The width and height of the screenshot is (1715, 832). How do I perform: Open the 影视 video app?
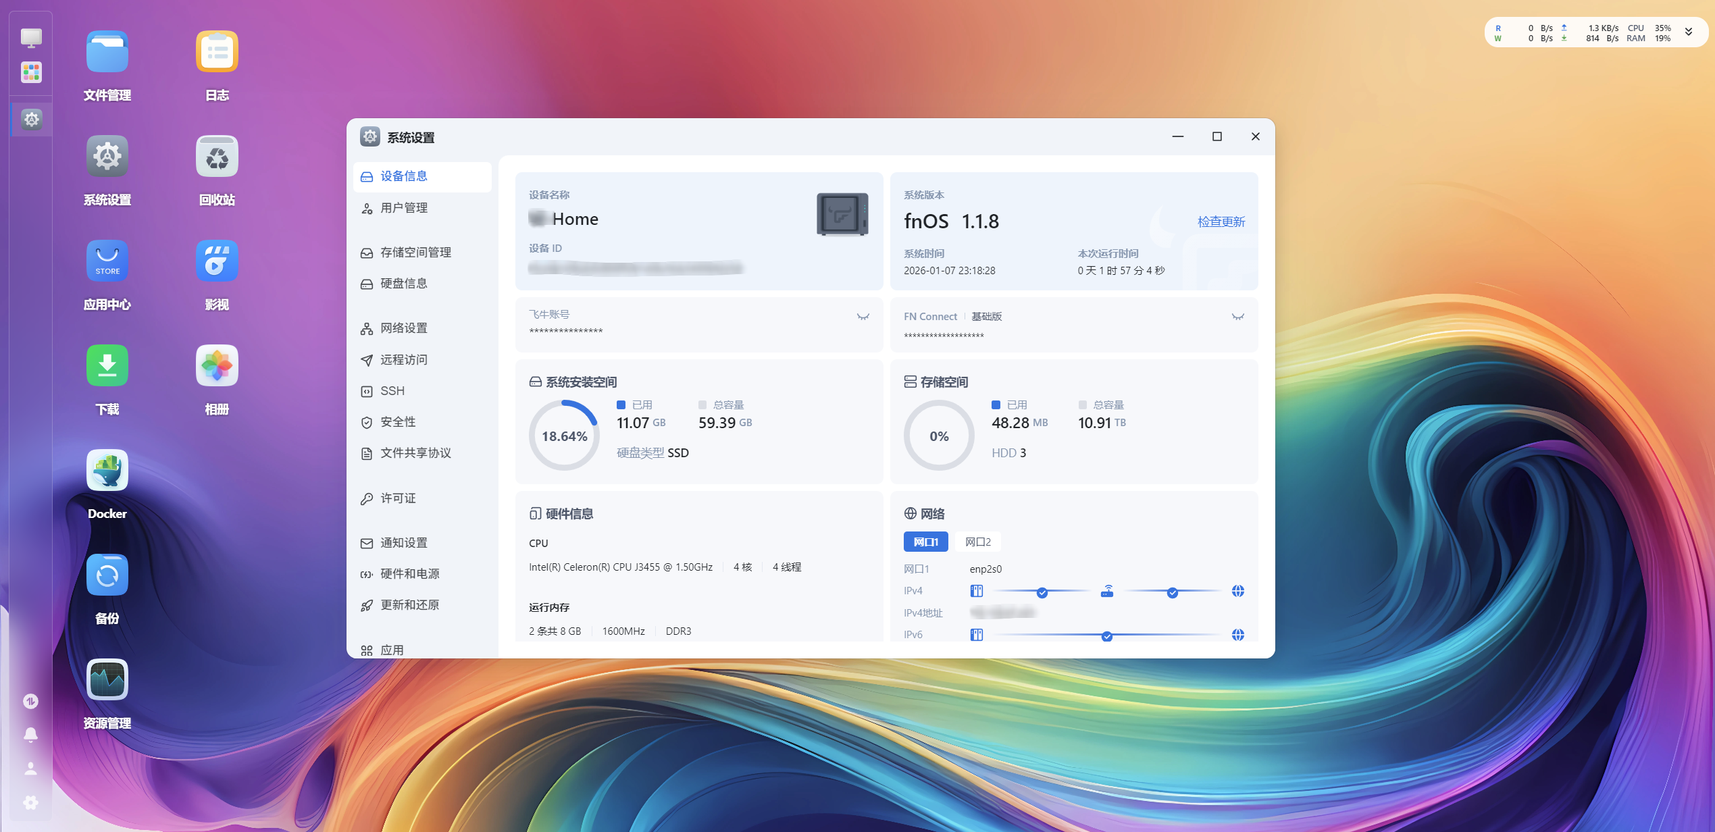click(x=217, y=261)
